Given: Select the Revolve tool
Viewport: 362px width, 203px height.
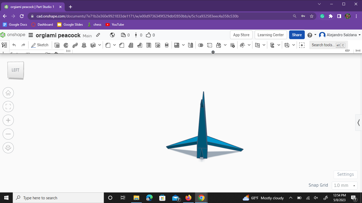Looking at the screenshot, I should tap(65, 45).
